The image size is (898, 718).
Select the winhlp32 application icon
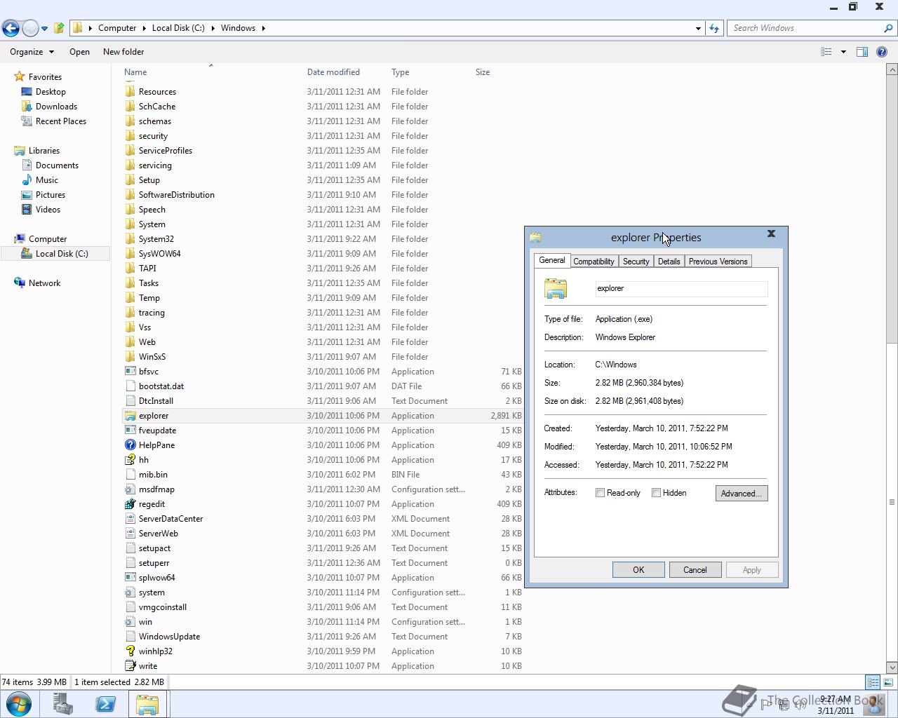pyautogui.click(x=130, y=651)
